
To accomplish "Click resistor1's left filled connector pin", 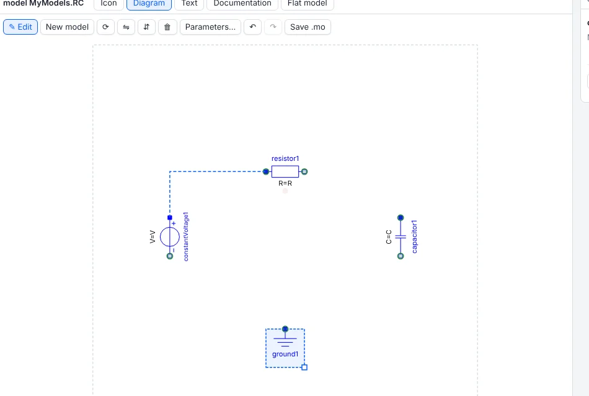I will 266,172.
